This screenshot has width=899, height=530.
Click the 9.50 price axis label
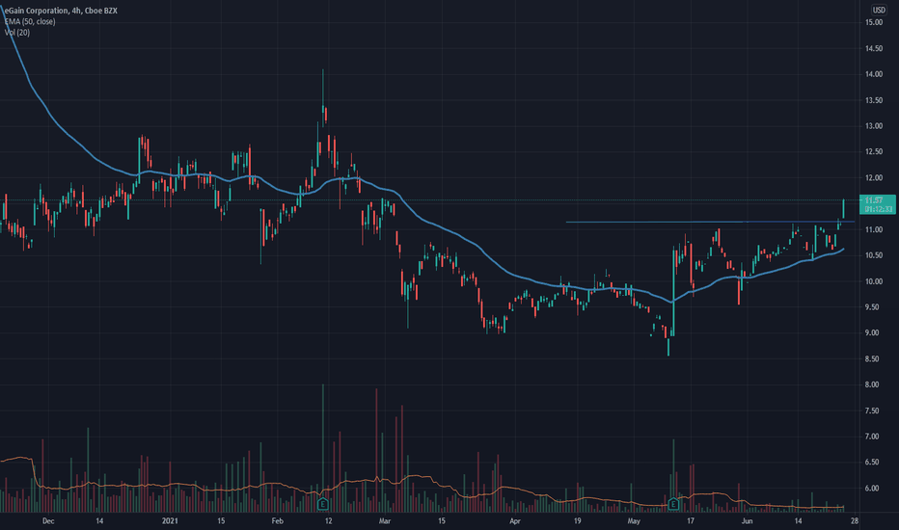pyautogui.click(x=872, y=307)
